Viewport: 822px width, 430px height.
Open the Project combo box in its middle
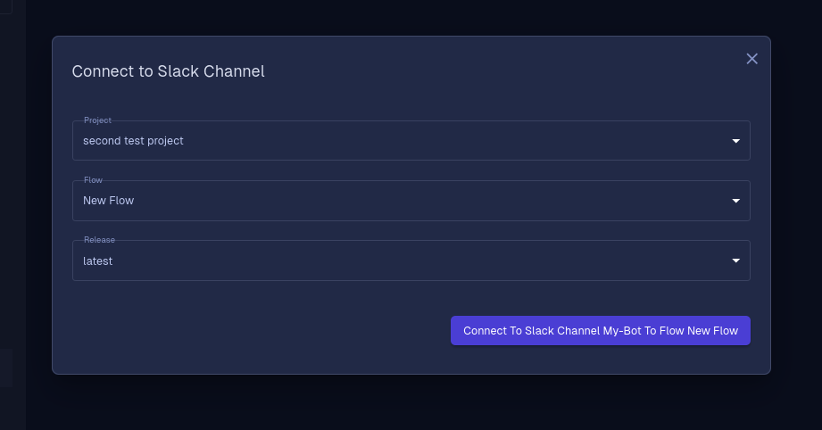[x=411, y=140]
